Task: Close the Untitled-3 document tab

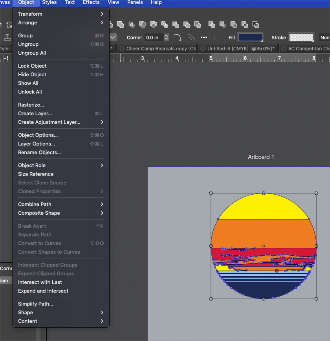Action: tap(203, 49)
